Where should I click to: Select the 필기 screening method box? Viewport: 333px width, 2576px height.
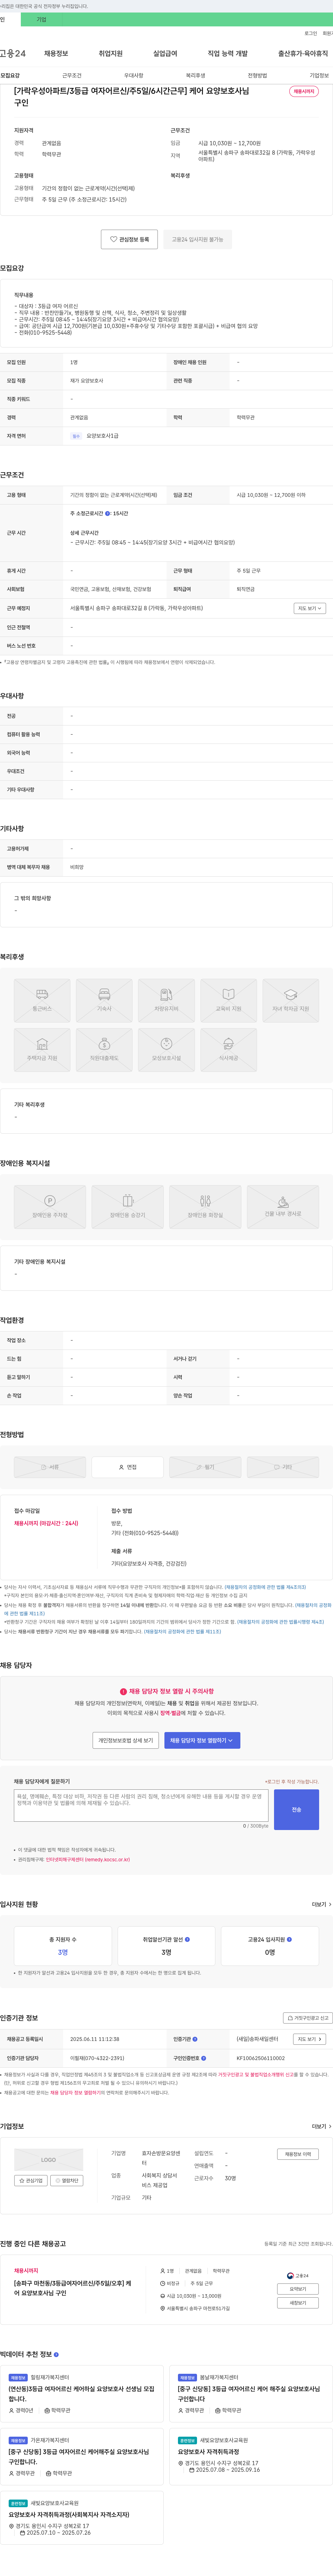coord(205,1467)
